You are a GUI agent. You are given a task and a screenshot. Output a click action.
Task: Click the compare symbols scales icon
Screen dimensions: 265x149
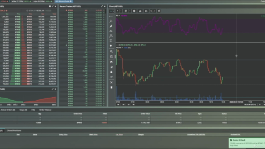146,11
